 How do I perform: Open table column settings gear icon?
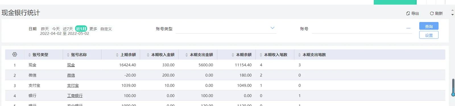click(x=15, y=54)
